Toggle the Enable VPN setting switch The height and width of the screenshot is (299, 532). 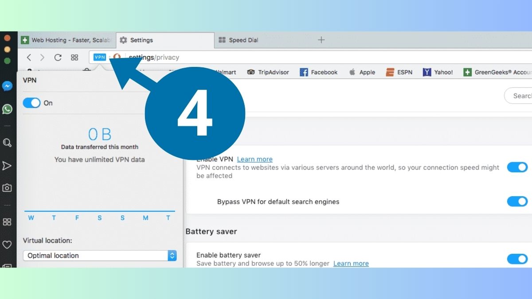pos(517,167)
